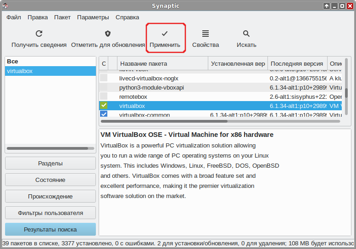Click the Состояние button
The height and width of the screenshot is (249, 356).
[x=50, y=180]
